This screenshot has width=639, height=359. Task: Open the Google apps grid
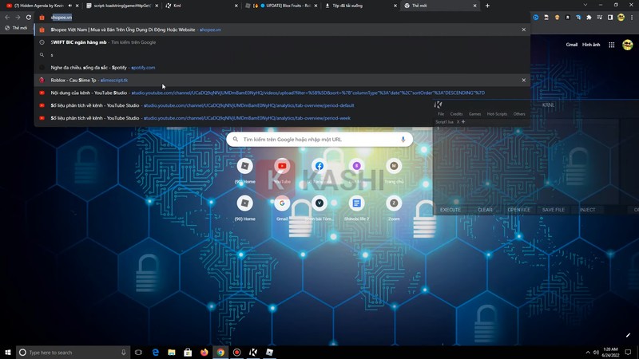point(612,45)
